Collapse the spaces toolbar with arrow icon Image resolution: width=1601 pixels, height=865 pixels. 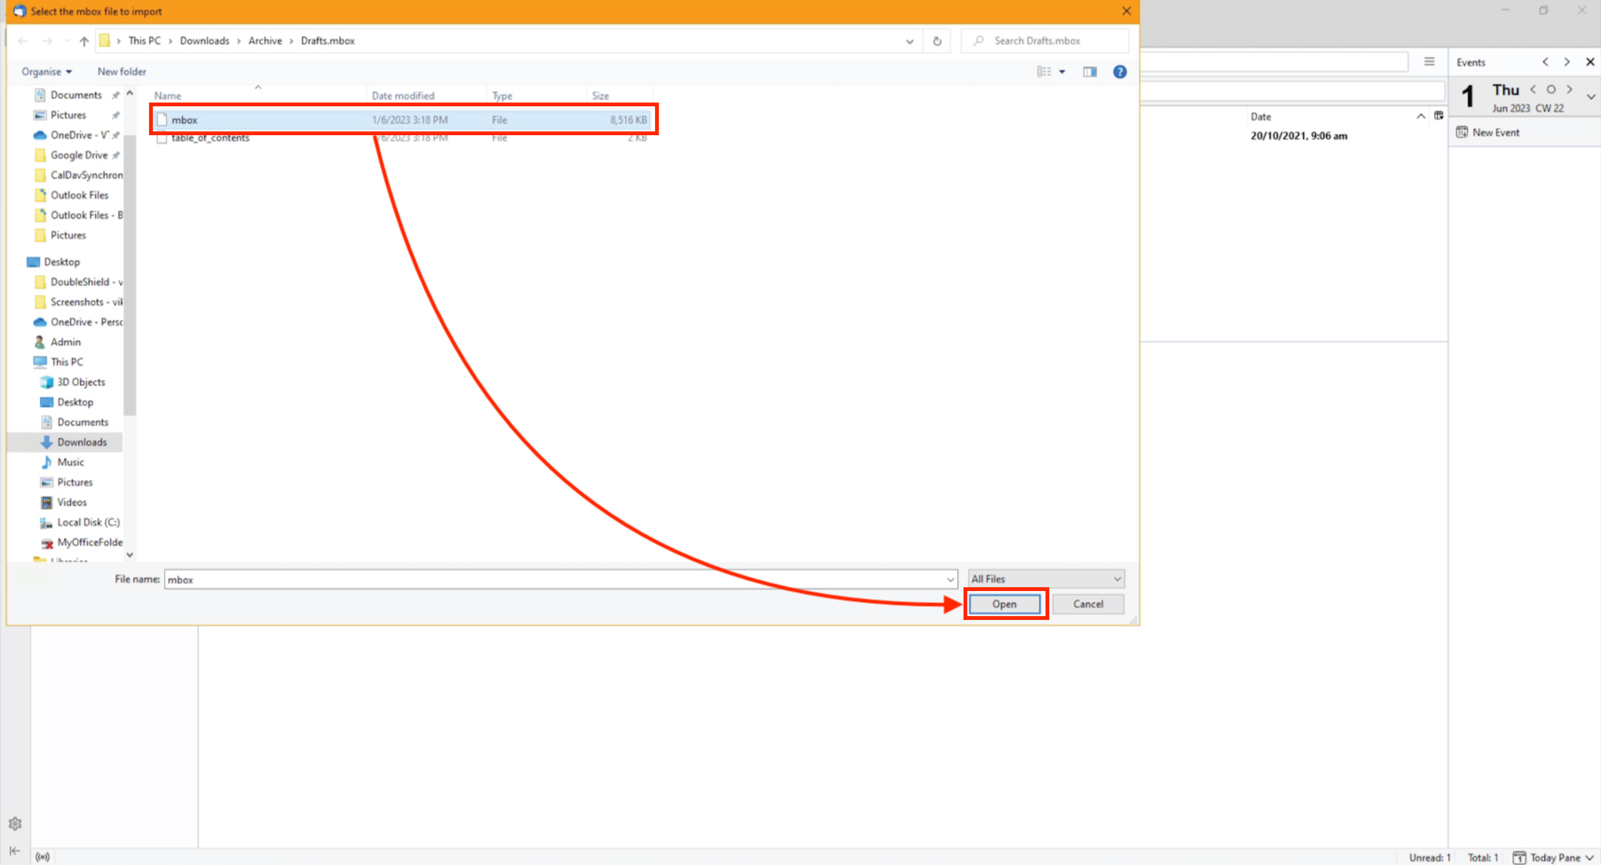15,850
